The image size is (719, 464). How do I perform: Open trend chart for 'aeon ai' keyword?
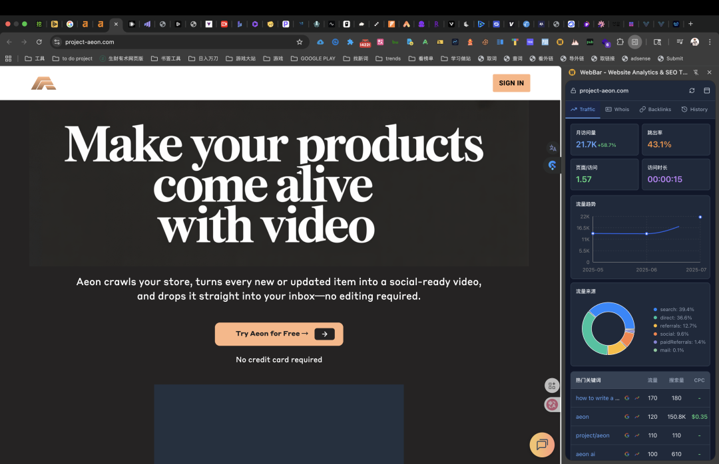click(x=637, y=454)
